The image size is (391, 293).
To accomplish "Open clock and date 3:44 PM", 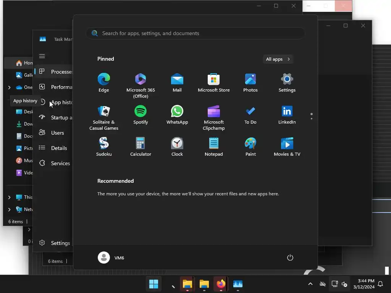I will 364,284.
